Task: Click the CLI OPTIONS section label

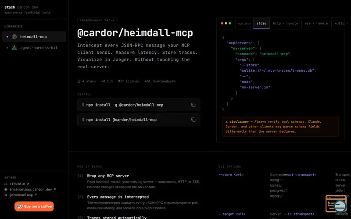Action: point(229,166)
